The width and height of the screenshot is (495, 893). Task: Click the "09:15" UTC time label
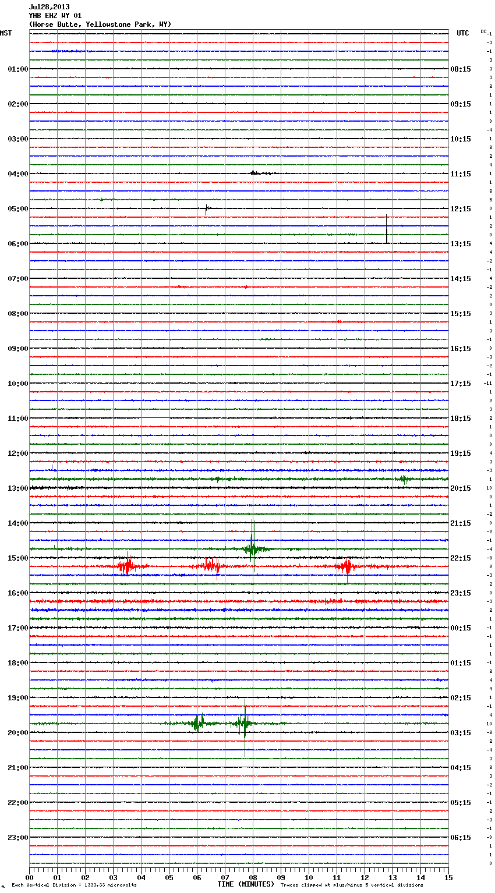click(461, 104)
